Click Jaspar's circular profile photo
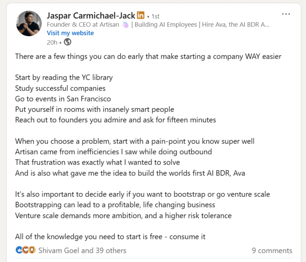This screenshot has height=262, width=306. 28,23
